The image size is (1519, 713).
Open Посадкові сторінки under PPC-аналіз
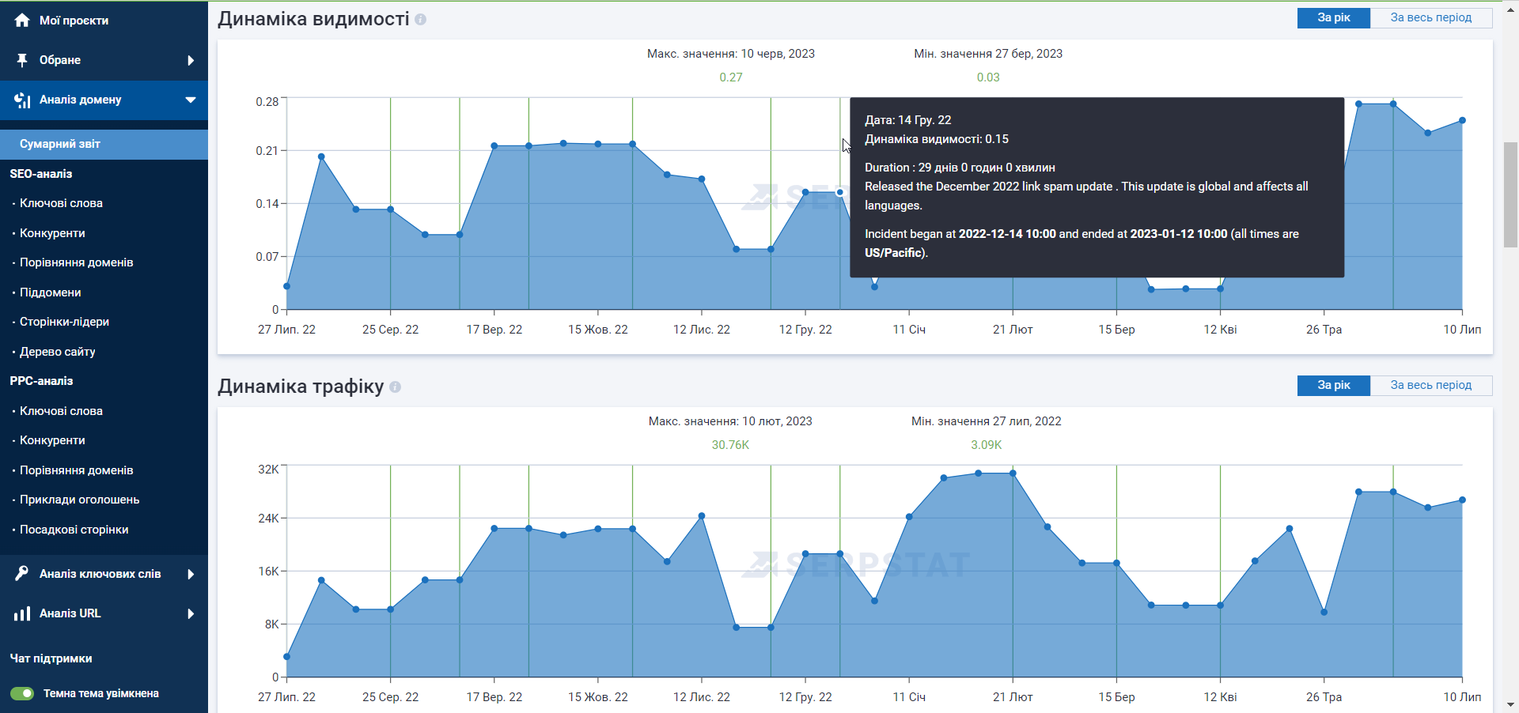(x=74, y=530)
